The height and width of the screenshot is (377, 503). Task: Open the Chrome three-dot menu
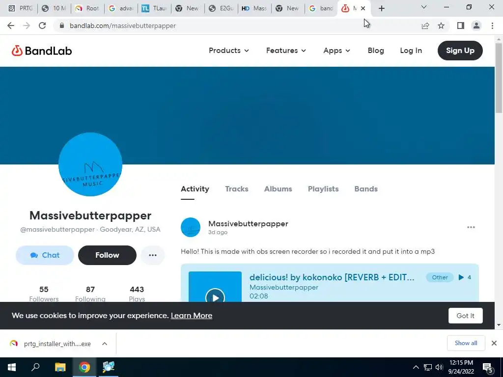click(492, 26)
